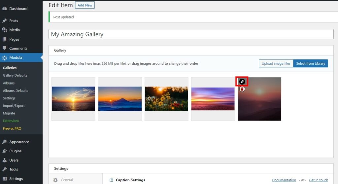Click the Caption Settings help [?] icon
The width and height of the screenshot is (338, 184).
point(111,180)
